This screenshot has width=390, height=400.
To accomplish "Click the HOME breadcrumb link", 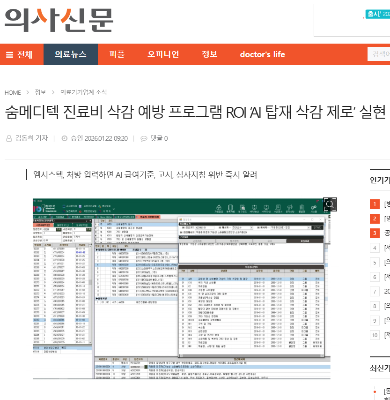I will point(13,92).
